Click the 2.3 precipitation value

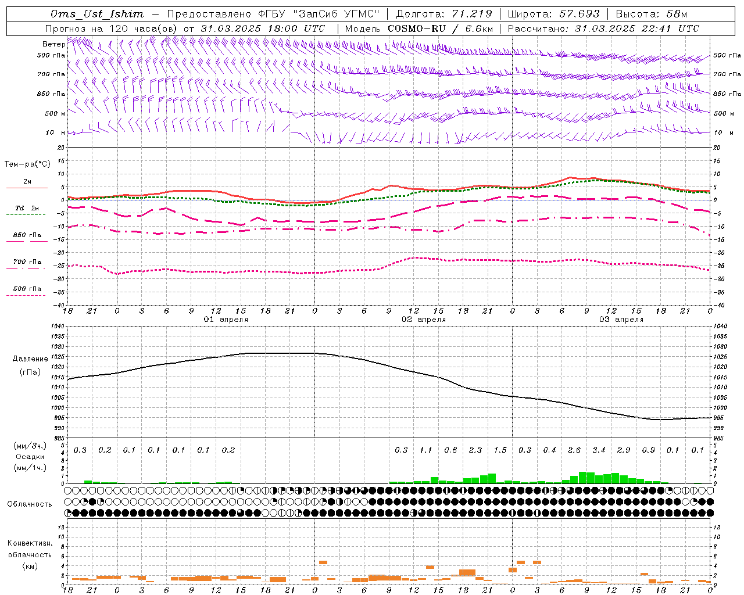475,450
